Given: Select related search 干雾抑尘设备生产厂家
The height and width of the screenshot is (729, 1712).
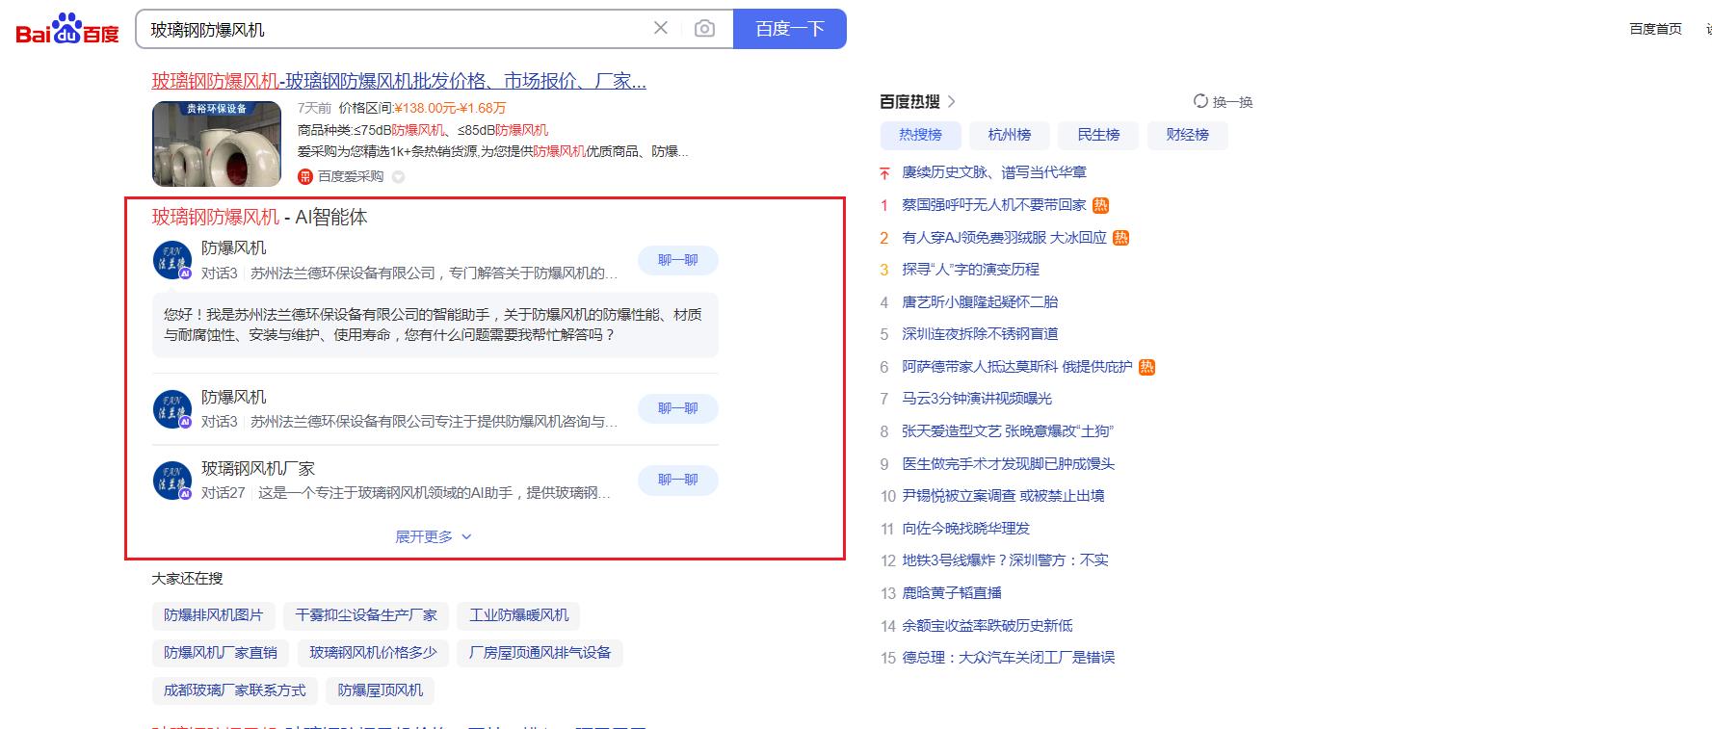Looking at the screenshot, I should coord(366,615).
